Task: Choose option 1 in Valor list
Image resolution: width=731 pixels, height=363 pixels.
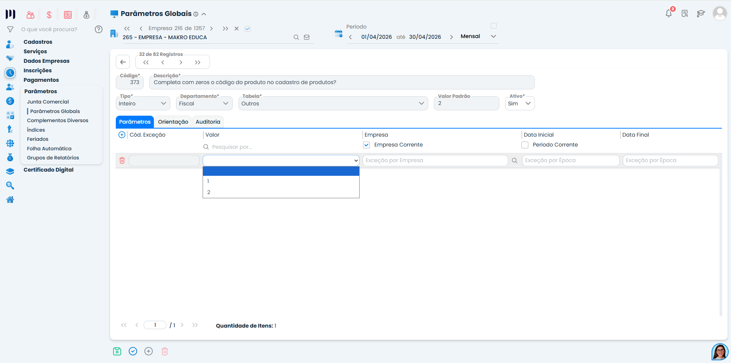Action: (x=281, y=181)
